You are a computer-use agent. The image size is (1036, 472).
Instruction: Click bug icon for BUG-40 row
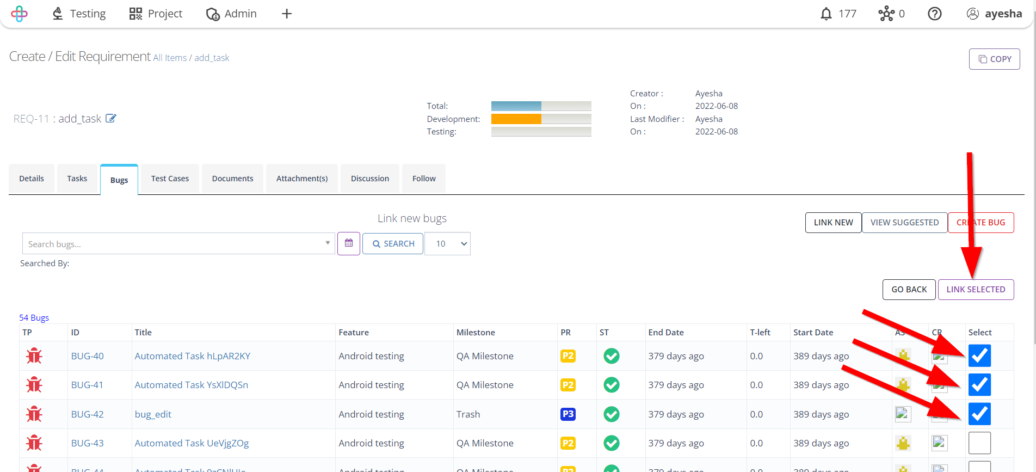pyautogui.click(x=34, y=355)
